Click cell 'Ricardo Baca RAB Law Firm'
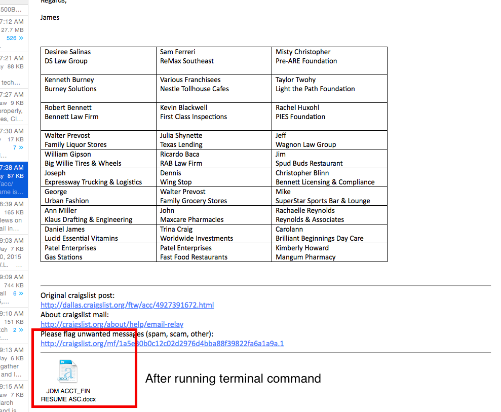This screenshot has width=501, height=412. tap(214, 159)
